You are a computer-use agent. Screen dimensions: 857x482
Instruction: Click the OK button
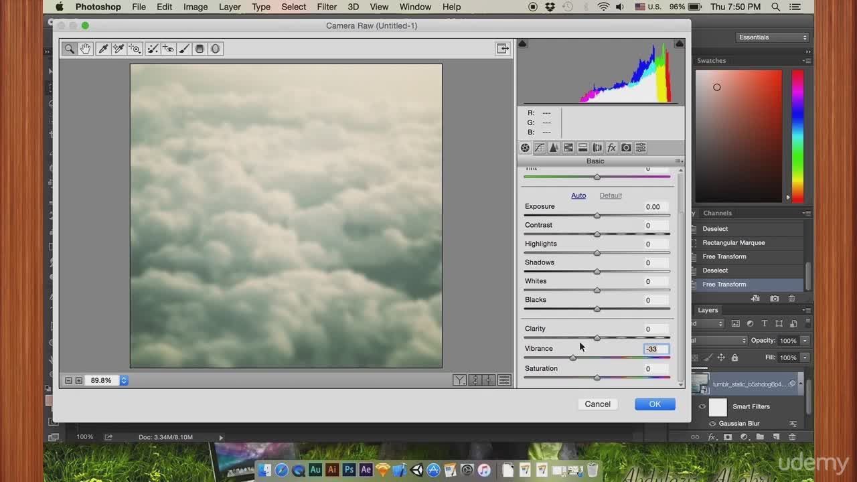coord(655,404)
